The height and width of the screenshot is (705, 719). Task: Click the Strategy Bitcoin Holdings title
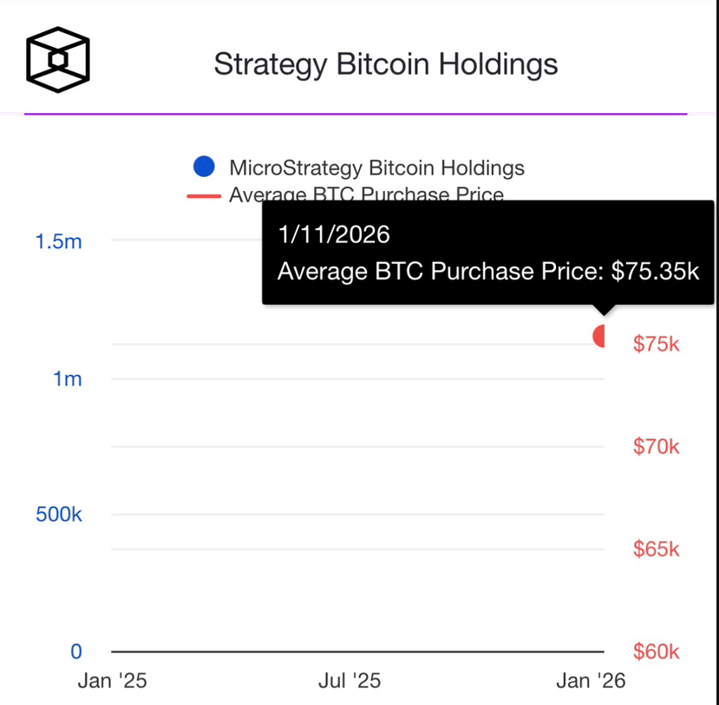tap(385, 64)
